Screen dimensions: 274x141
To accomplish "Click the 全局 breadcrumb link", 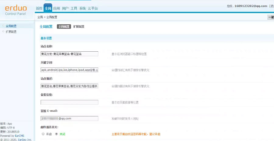I will (40, 17).
